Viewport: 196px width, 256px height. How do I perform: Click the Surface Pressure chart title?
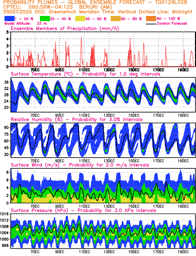click(83, 211)
